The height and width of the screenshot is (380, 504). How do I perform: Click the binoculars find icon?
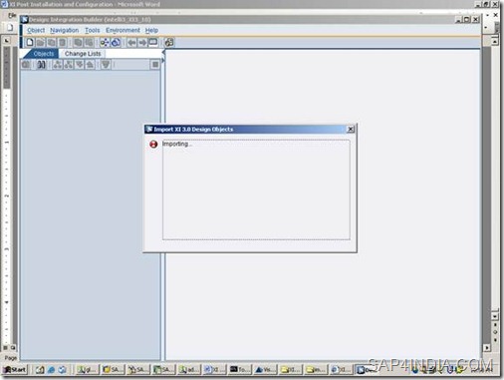(x=41, y=64)
